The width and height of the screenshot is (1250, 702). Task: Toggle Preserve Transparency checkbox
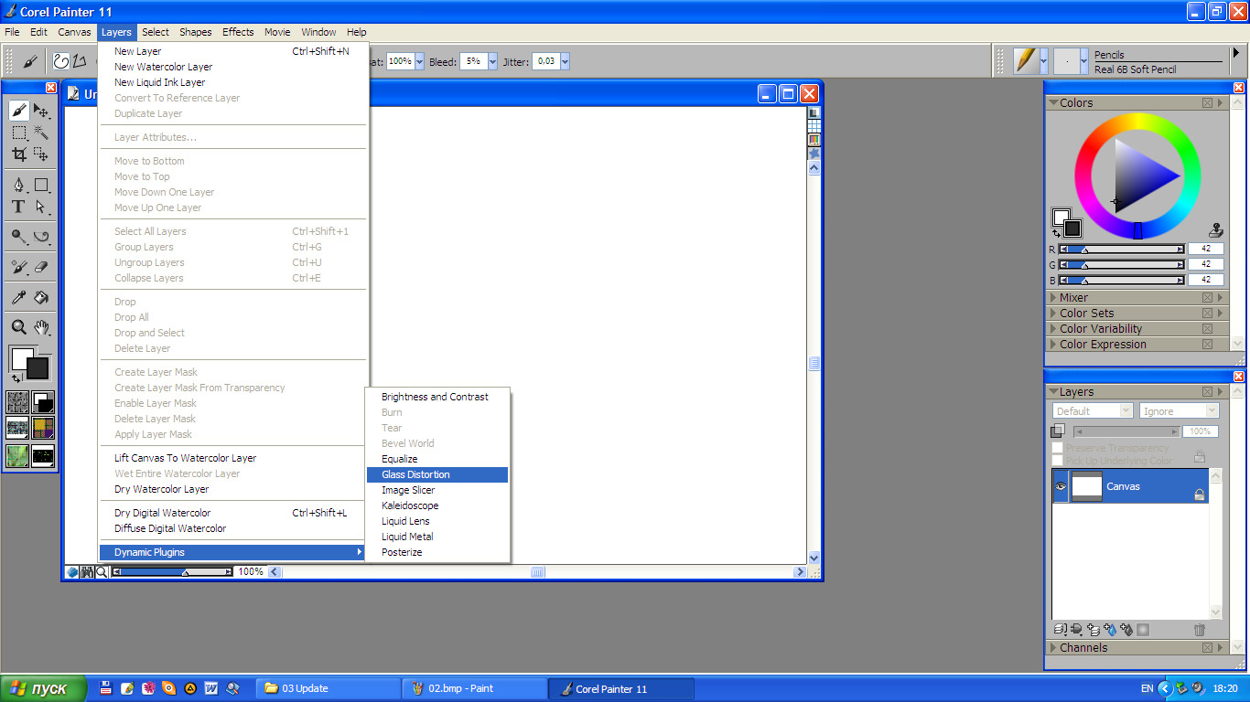pos(1058,448)
